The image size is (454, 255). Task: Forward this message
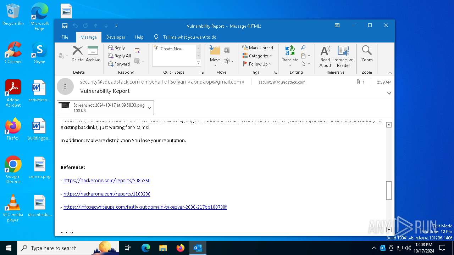click(119, 64)
